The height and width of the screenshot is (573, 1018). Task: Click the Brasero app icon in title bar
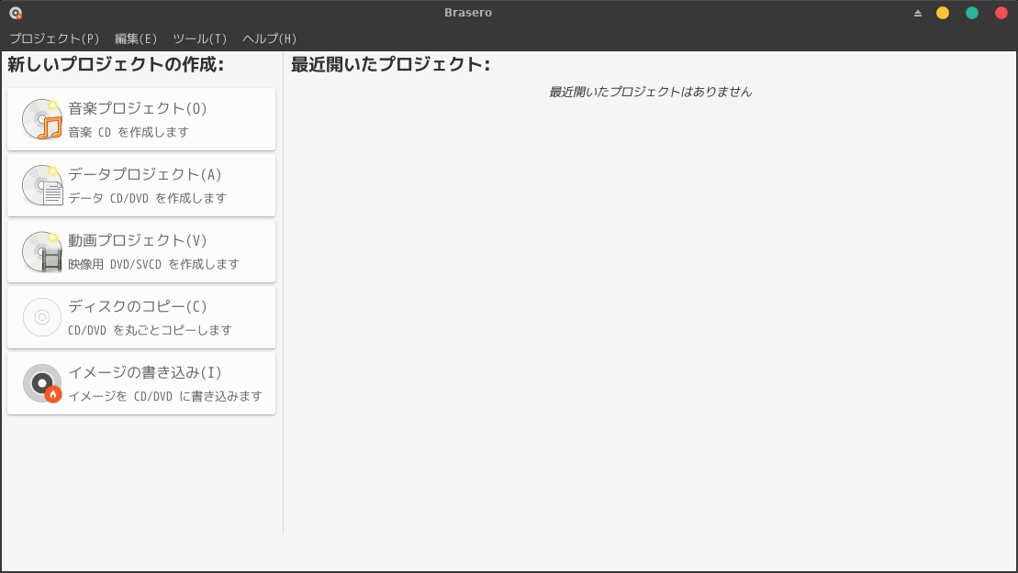(x=16, y=12)
